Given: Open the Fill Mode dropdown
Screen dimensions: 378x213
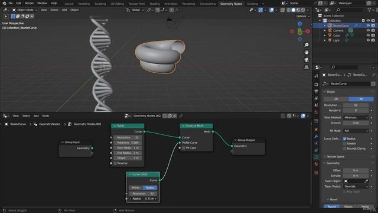Looking at the screenshot, I should click(x=356, y=131).
